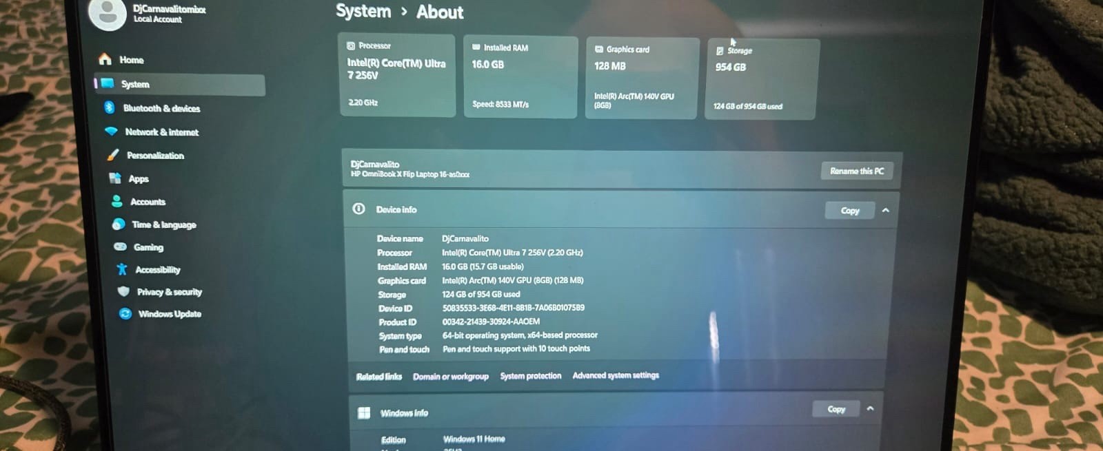Copy the Device info details

click(850, 211)
